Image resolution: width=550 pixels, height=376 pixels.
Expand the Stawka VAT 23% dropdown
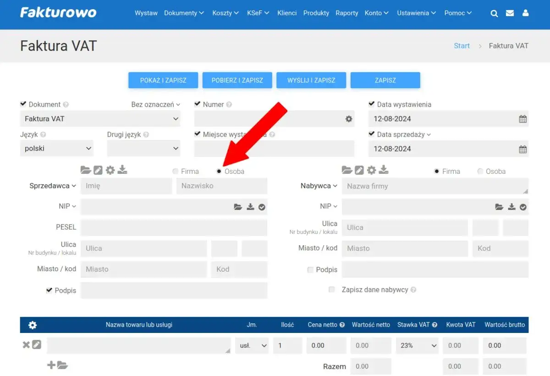click(417, 346)
